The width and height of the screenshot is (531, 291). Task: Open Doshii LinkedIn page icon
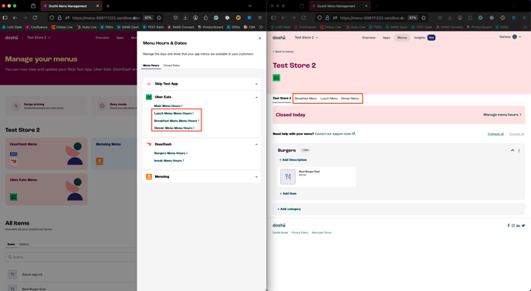(x=518, y=226)
